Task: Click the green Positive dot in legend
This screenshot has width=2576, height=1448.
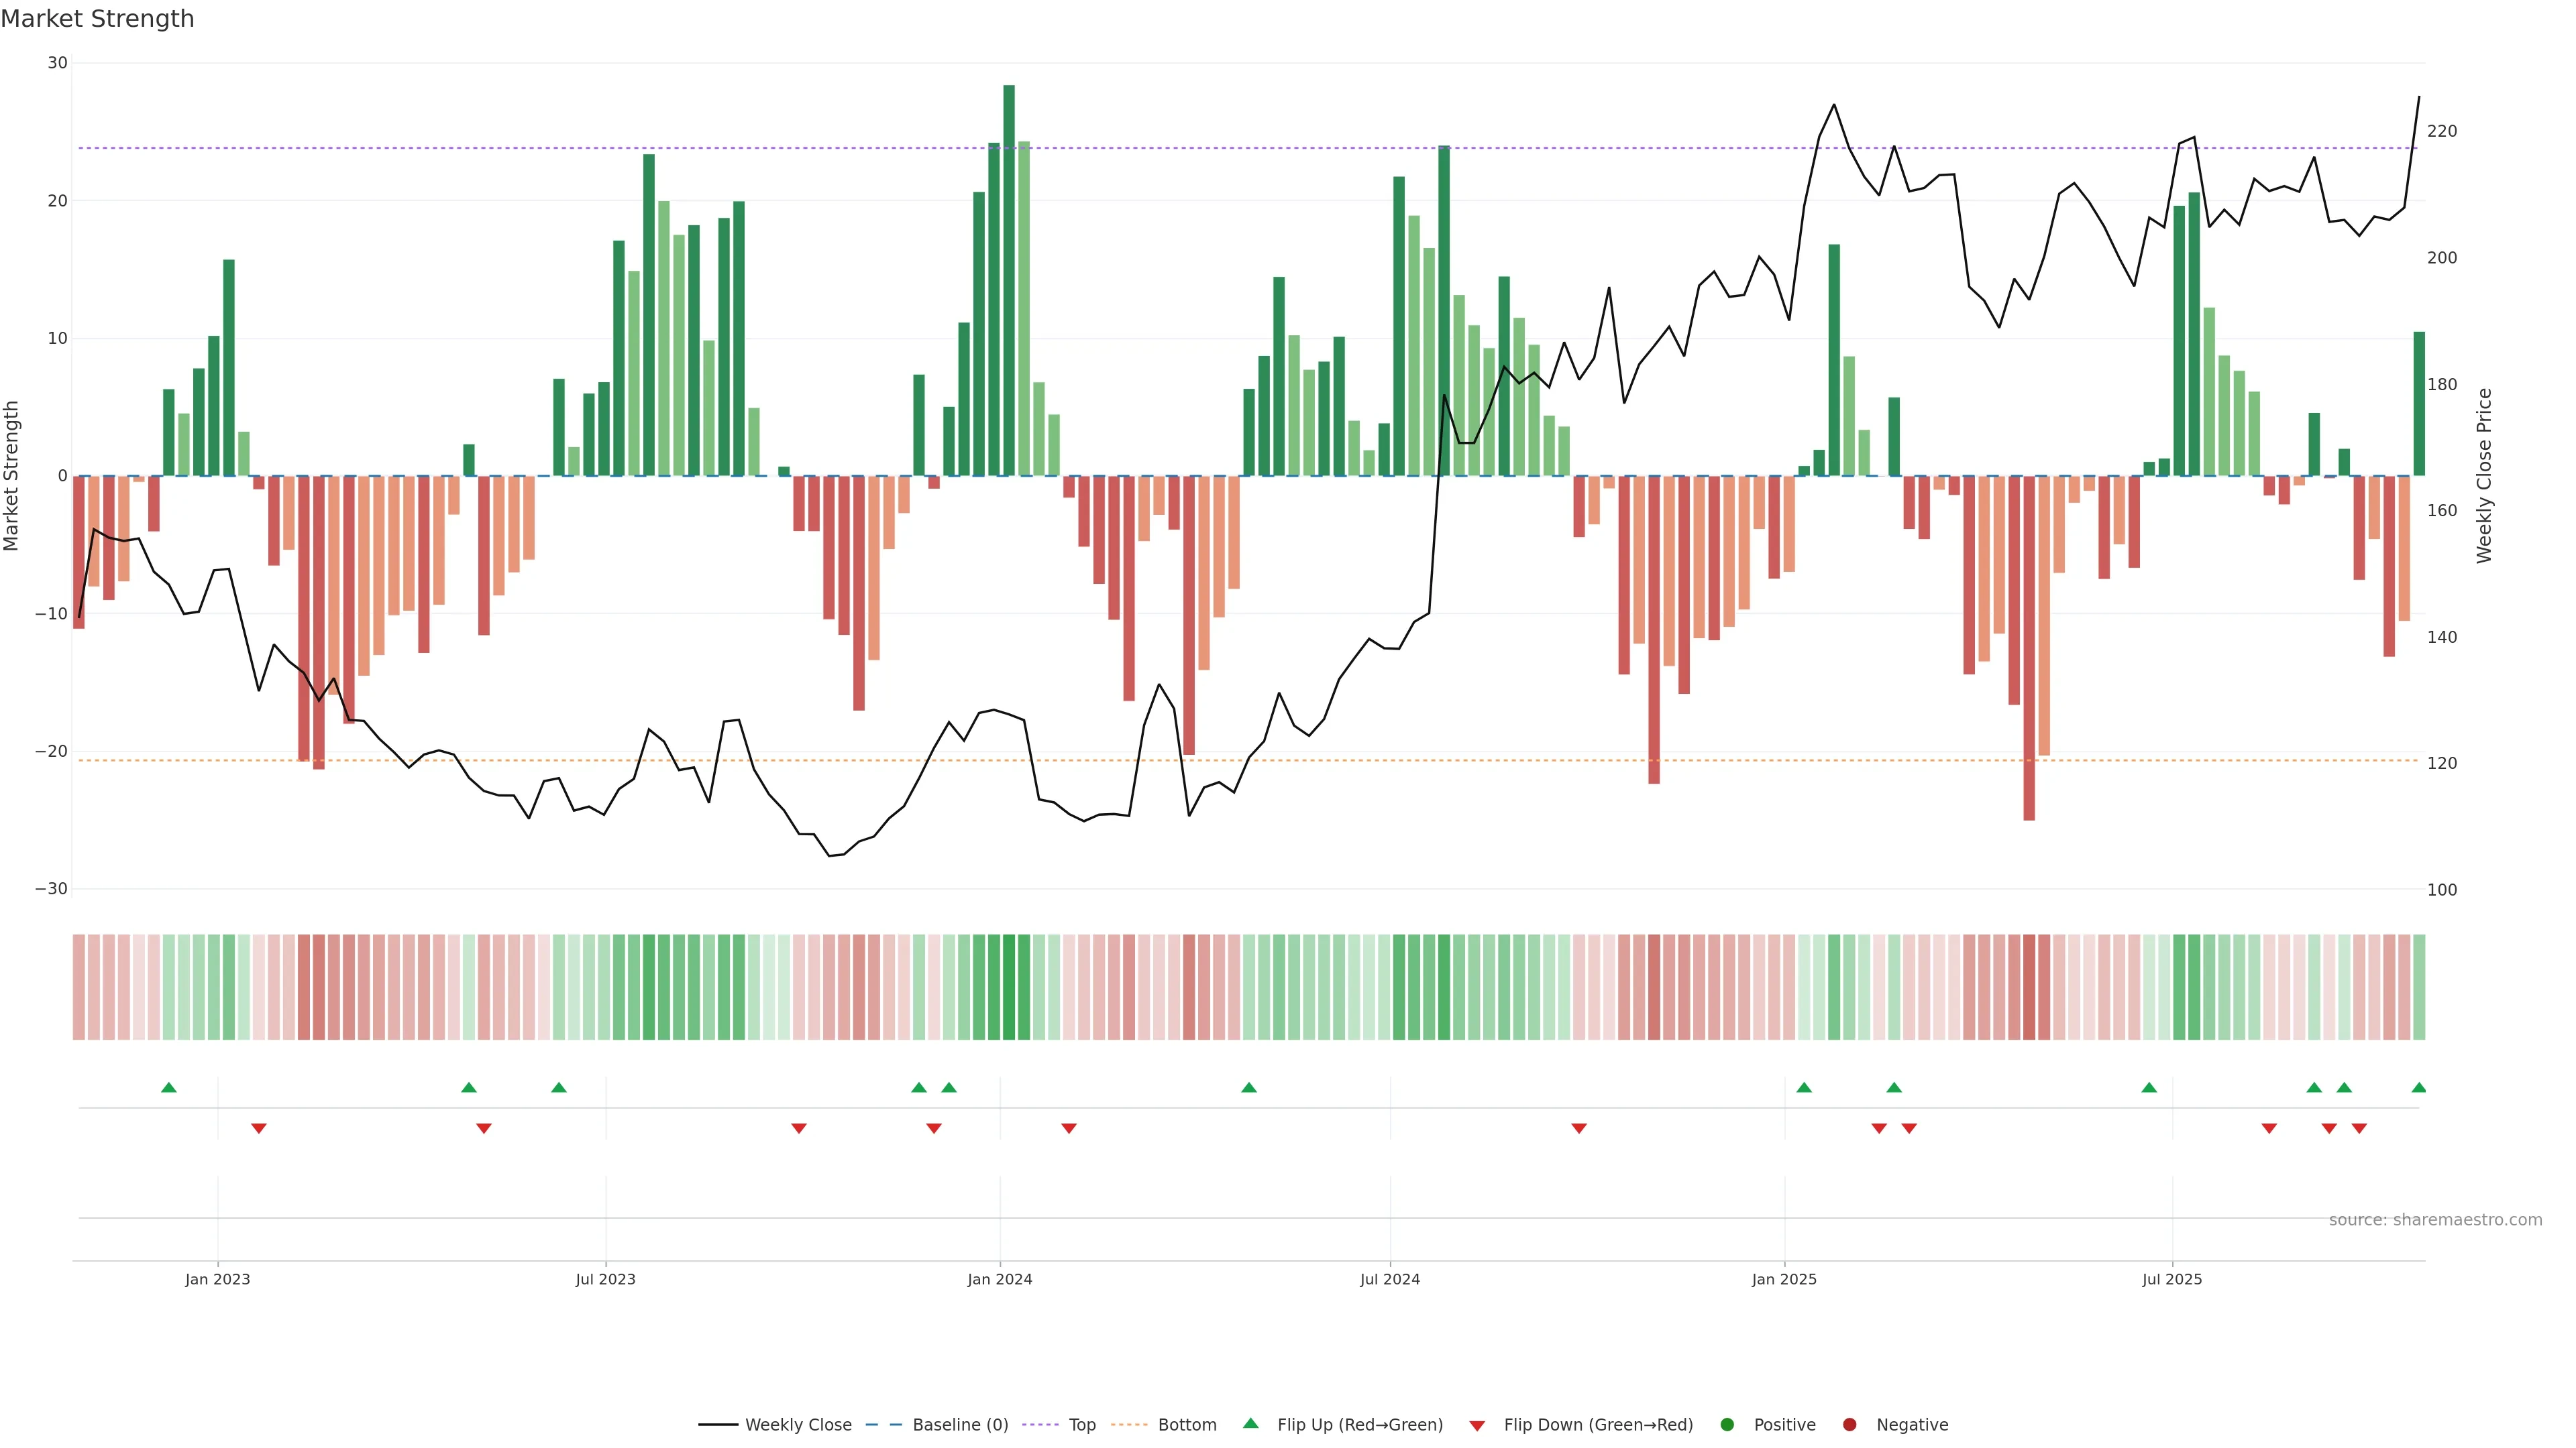Action: coord(1727,1424)
